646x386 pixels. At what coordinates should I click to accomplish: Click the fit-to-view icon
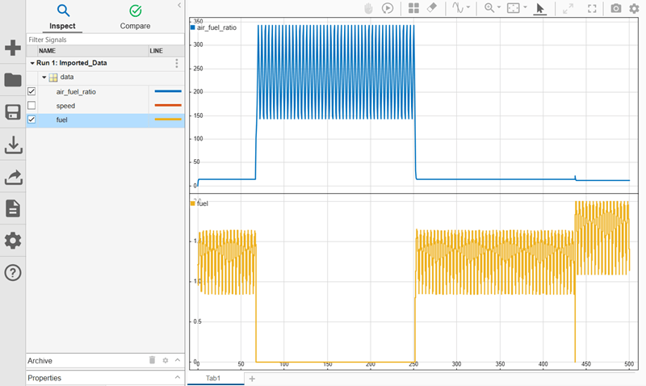[x=514, y=8]
